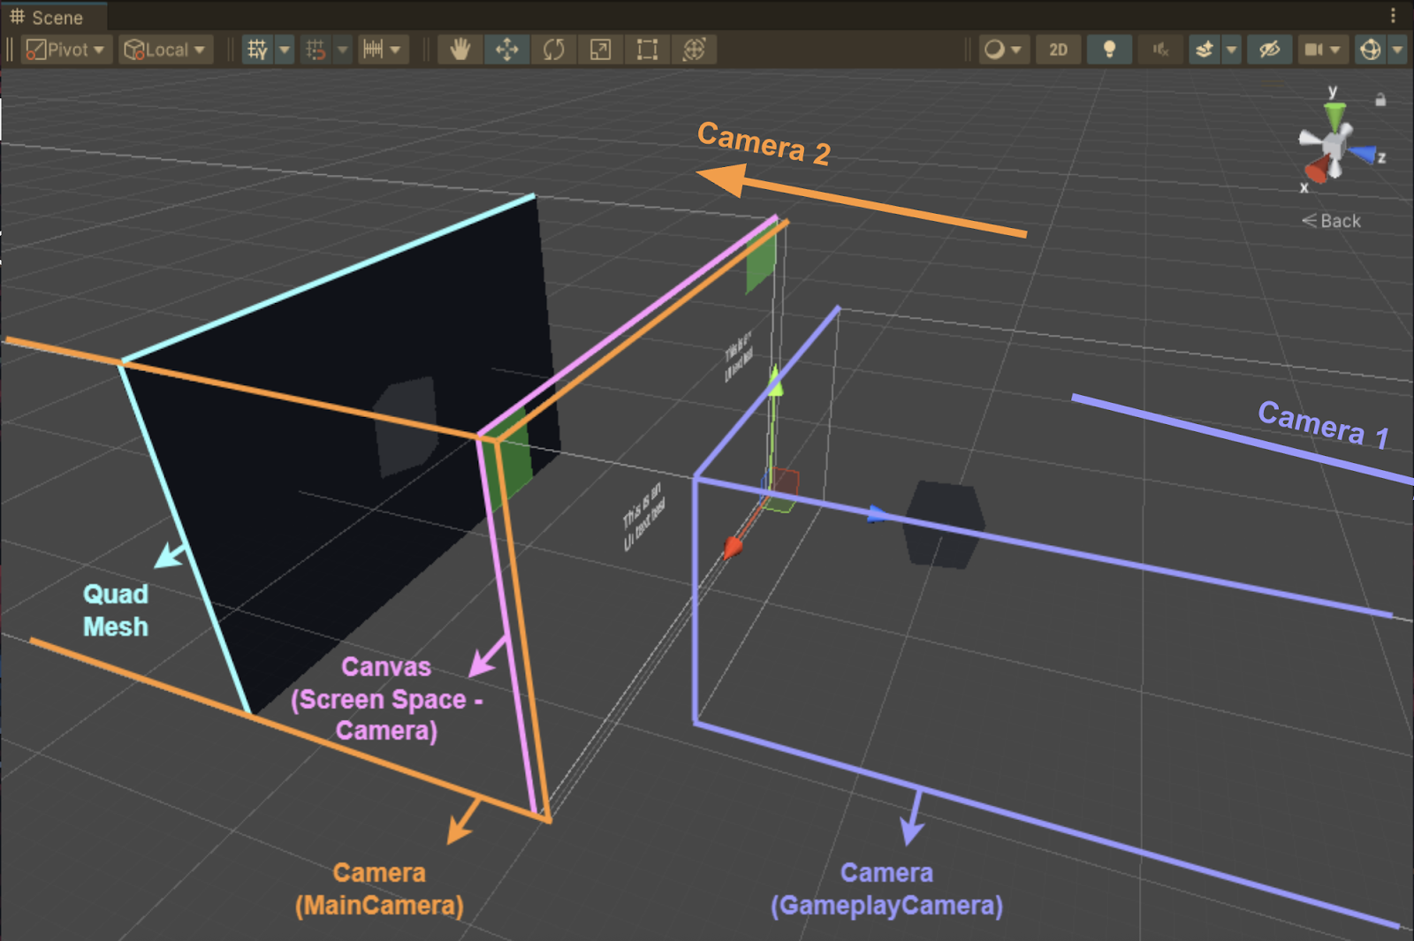Screen dimensions: 1414x941
Task: Select the Transform tool
Action: click(x=694, y=49)
